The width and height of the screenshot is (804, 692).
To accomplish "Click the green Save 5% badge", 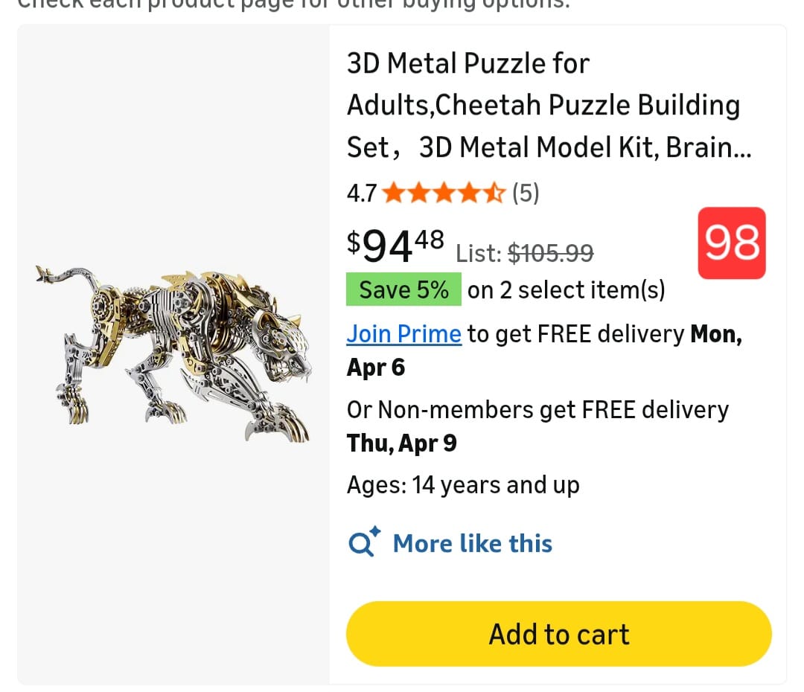I will (x=403, y=289).
